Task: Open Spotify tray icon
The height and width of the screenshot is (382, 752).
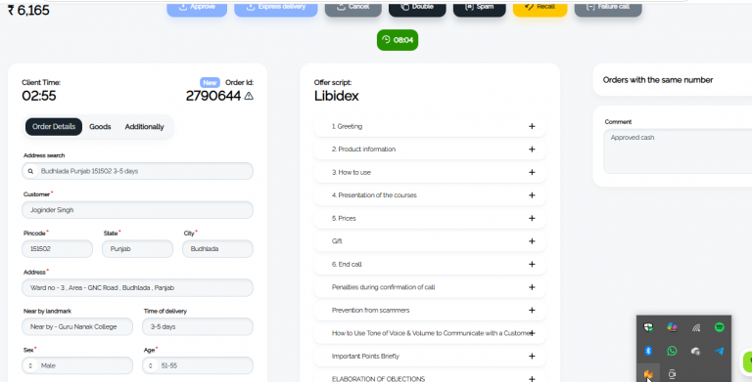Action: 720,327
